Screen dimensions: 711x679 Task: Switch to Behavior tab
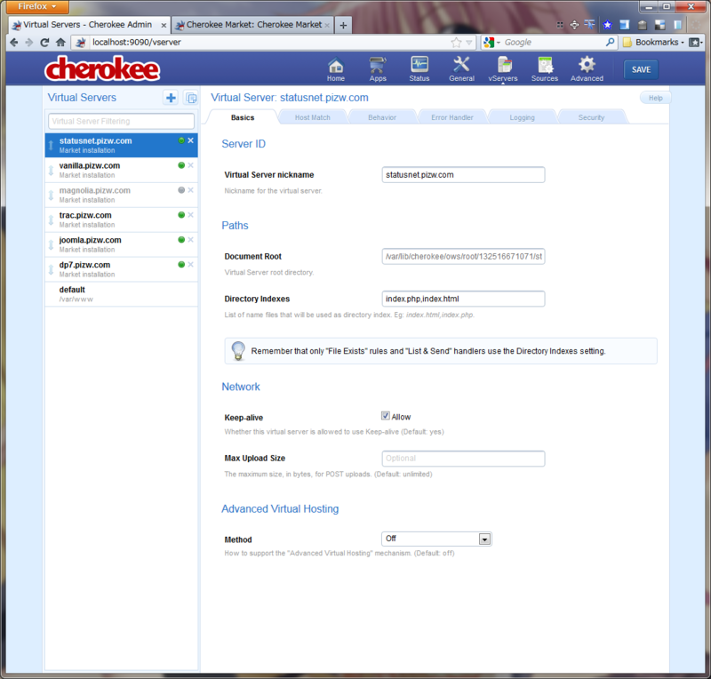pyautogui.click(x=382, y=117)
